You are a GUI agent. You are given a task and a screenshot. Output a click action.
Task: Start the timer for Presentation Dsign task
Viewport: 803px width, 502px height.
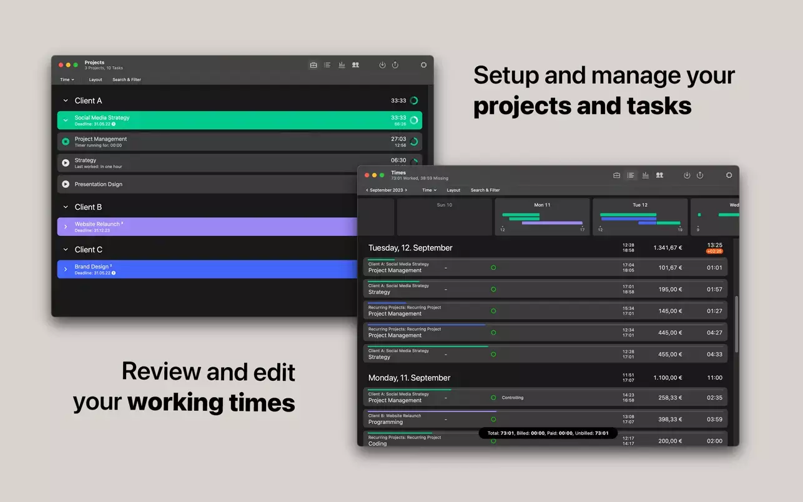pyautogui.click(x=66, y=184)
